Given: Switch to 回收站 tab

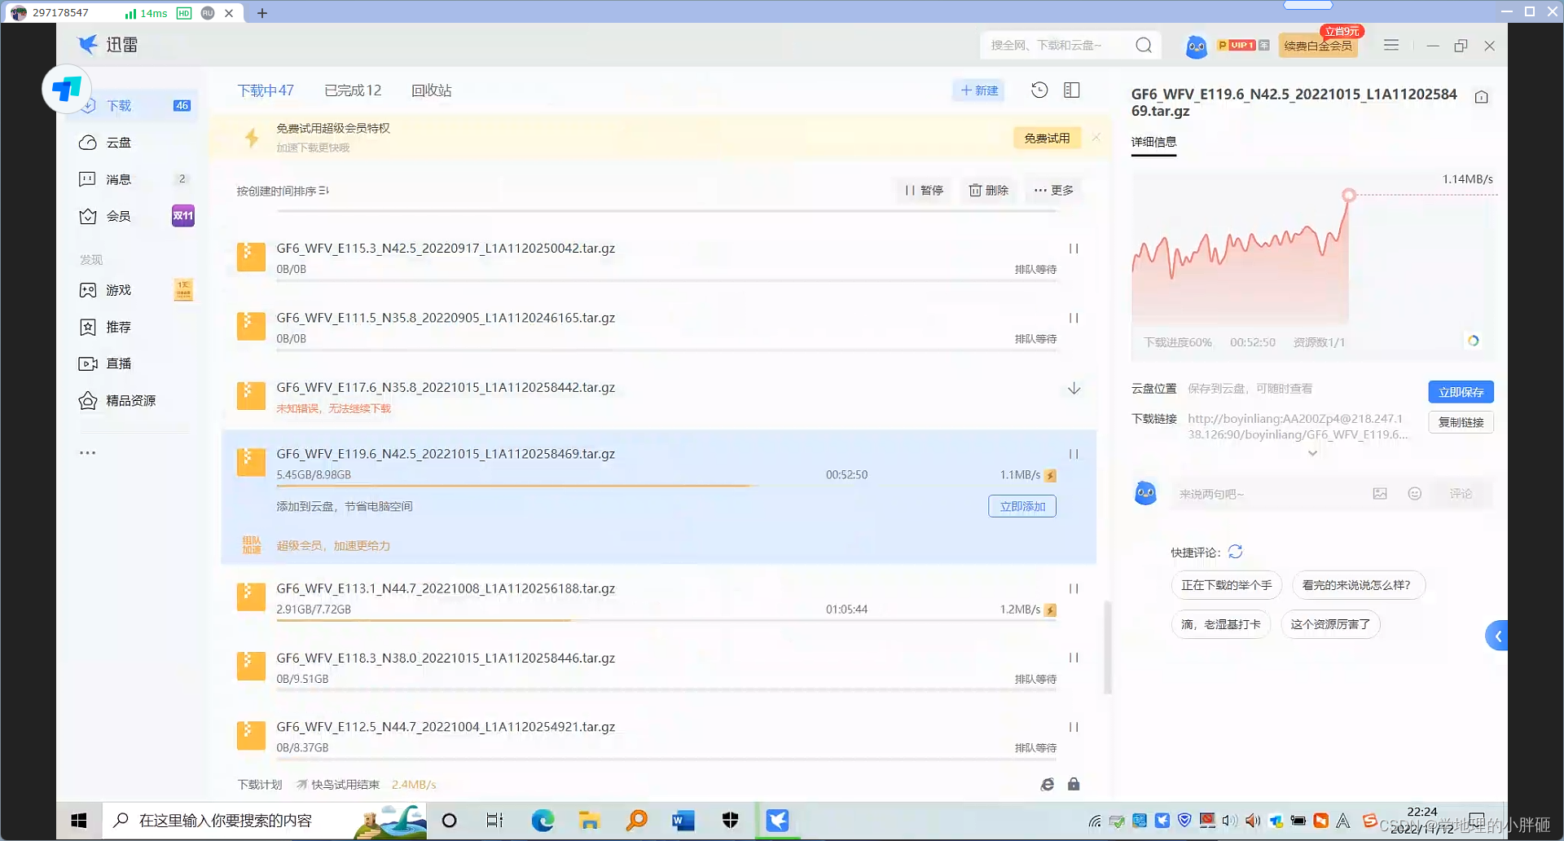Looking at the screenshot, I should pos(432,90).
